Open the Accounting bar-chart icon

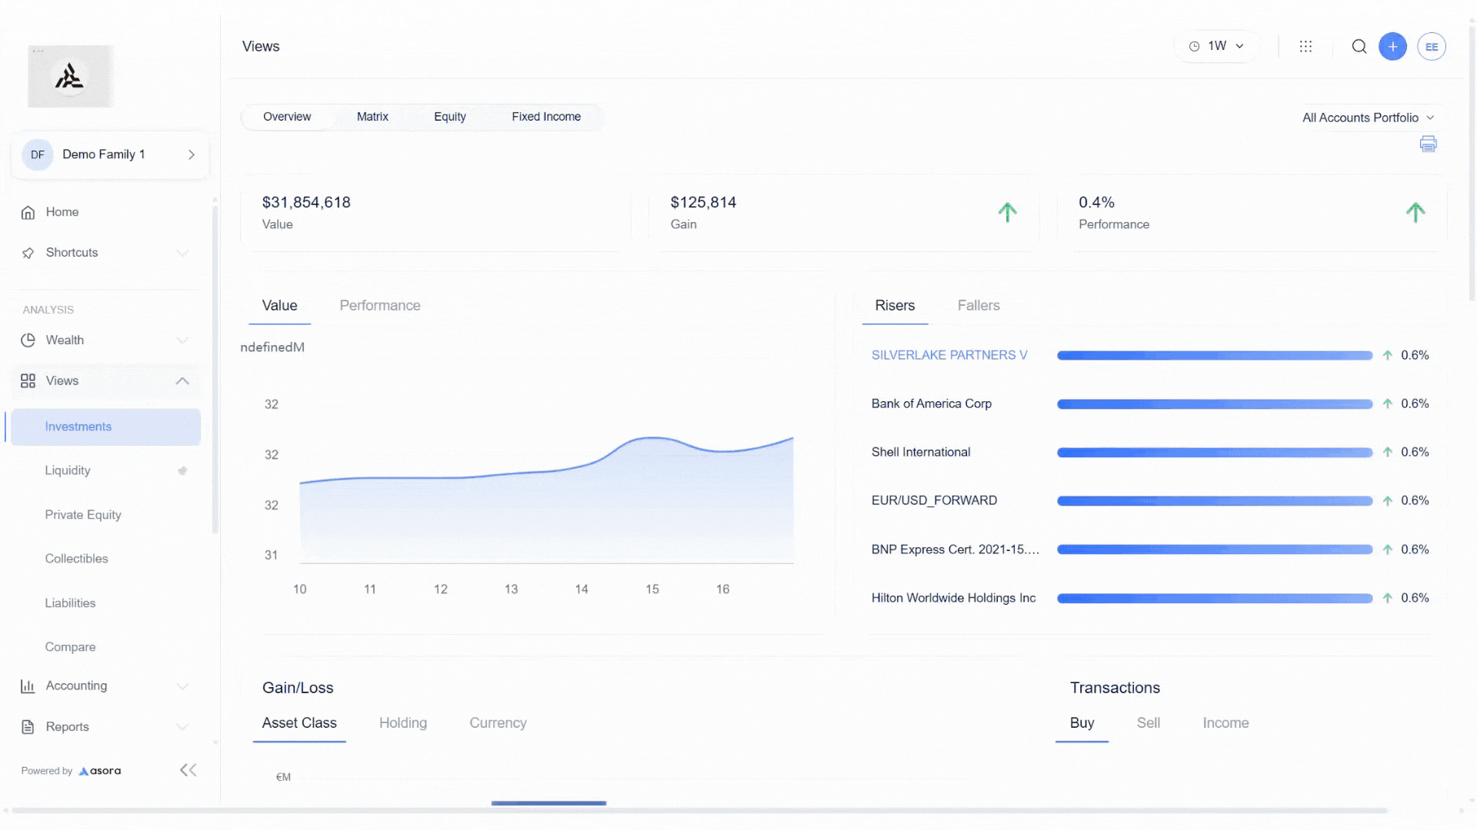[28, 686]
